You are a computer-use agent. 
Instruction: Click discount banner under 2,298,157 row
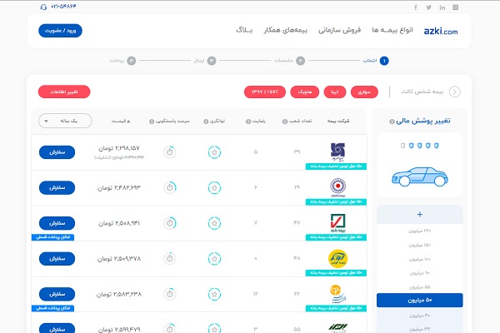pyautogui.click(x=336, y=166)
